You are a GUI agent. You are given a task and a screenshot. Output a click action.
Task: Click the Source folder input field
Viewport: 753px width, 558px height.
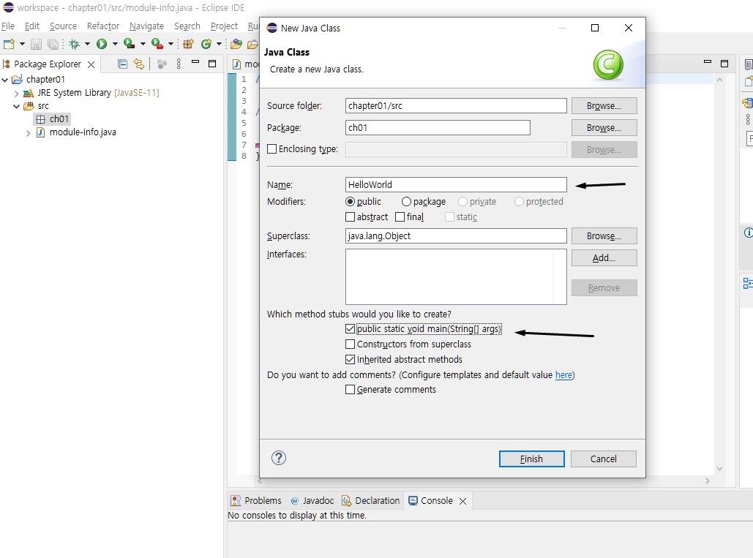(456, 105)
